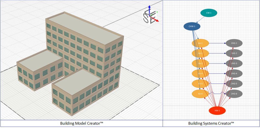Click the red axis arrow of view cube
This screenshot has width=260, height=128.
[x=155, y=19]
